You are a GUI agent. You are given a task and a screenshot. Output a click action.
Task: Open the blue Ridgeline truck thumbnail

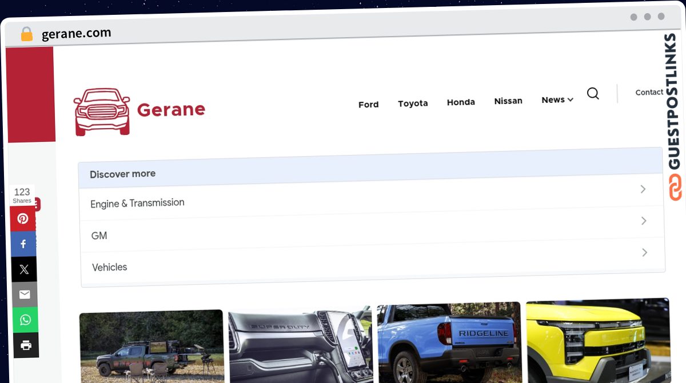tap(449, 342)
